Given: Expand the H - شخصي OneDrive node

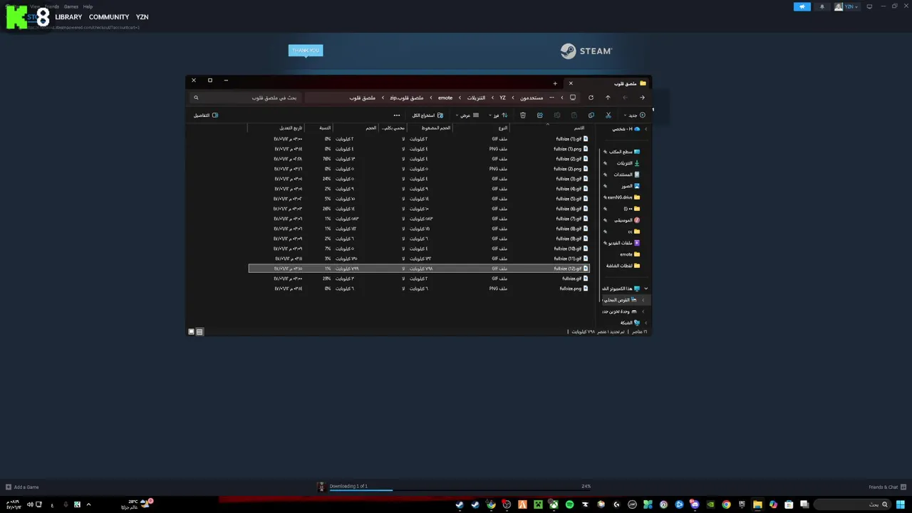Looking at the screenshot, I should pyautogui.click(x=646, y=129).
